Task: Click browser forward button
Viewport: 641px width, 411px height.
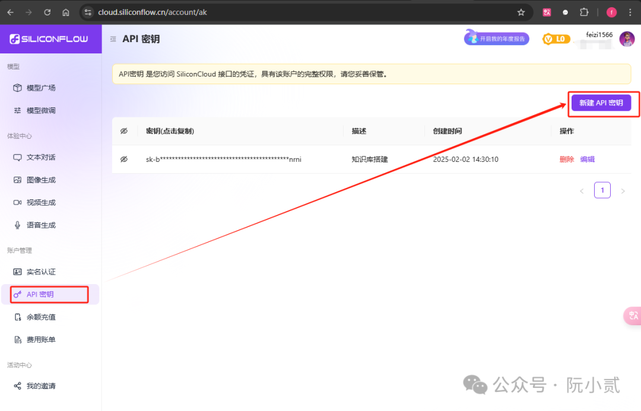Action: click(28, 12)
